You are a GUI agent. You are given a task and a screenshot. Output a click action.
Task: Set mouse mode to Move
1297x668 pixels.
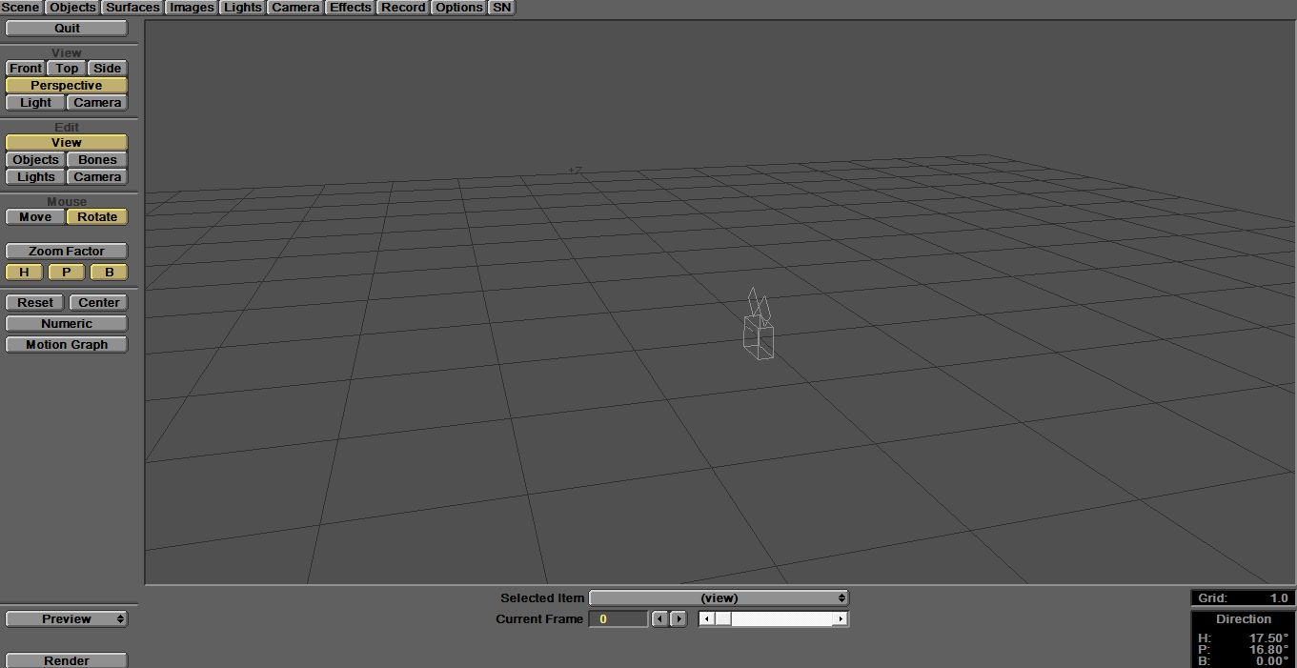[36, 217]
